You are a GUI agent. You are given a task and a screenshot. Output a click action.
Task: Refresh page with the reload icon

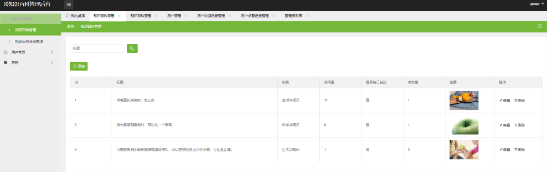539,26
